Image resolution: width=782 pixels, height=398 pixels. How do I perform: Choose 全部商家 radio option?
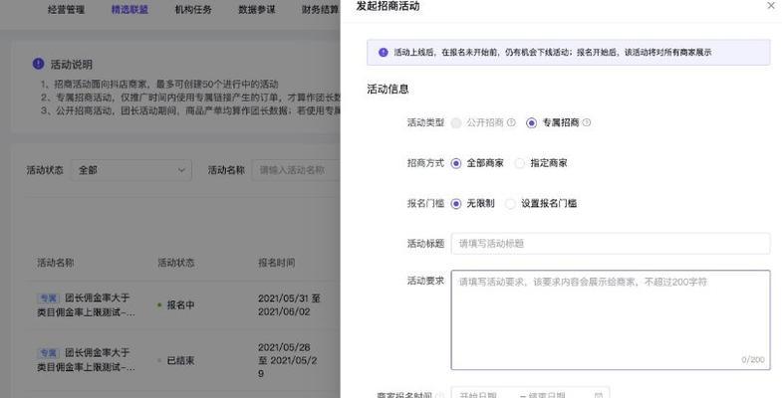[456, 163]
